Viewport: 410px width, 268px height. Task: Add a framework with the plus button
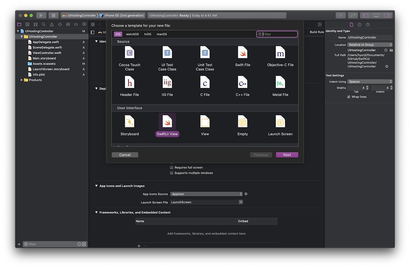point(139,246)
